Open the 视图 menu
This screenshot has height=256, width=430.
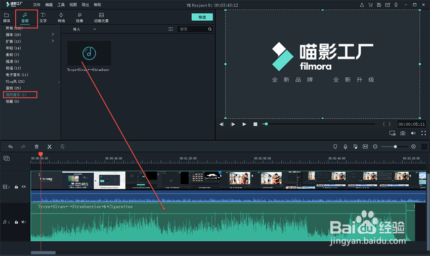point(73,5)
